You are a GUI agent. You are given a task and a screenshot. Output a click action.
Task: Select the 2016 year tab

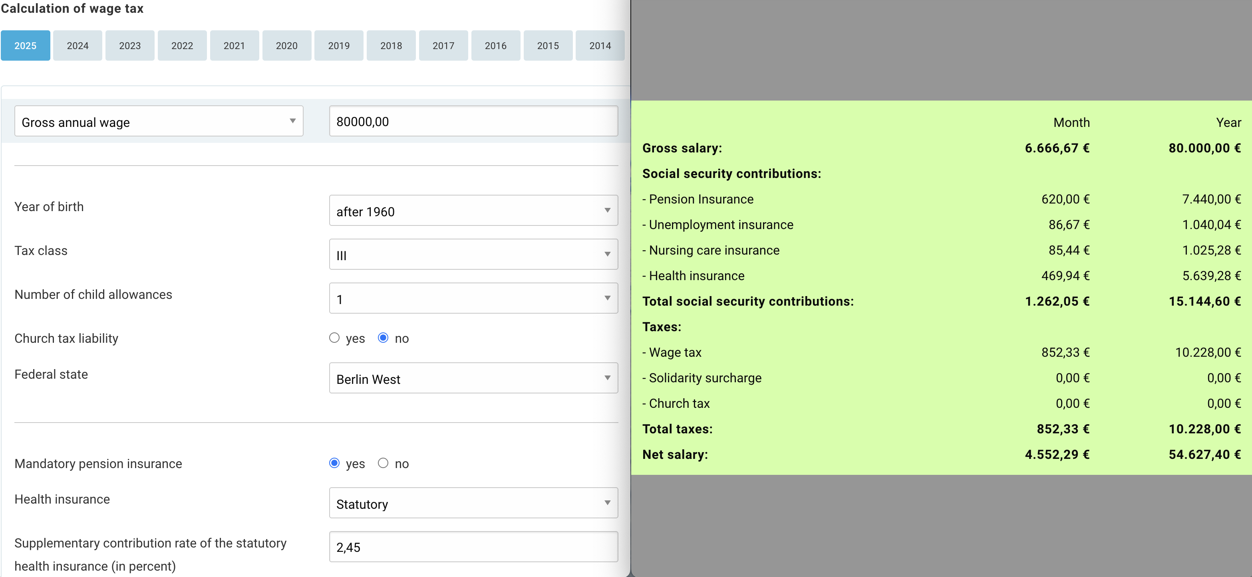[495, 45]
